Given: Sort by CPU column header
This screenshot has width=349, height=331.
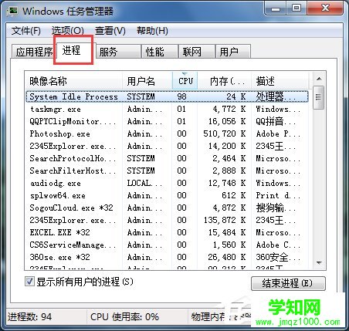Looking at the screenshot, I should tap(185, 81).
